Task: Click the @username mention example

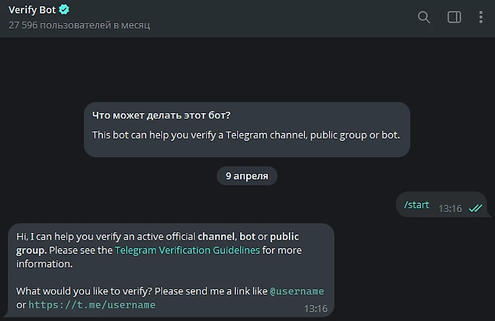Action: 297,291
